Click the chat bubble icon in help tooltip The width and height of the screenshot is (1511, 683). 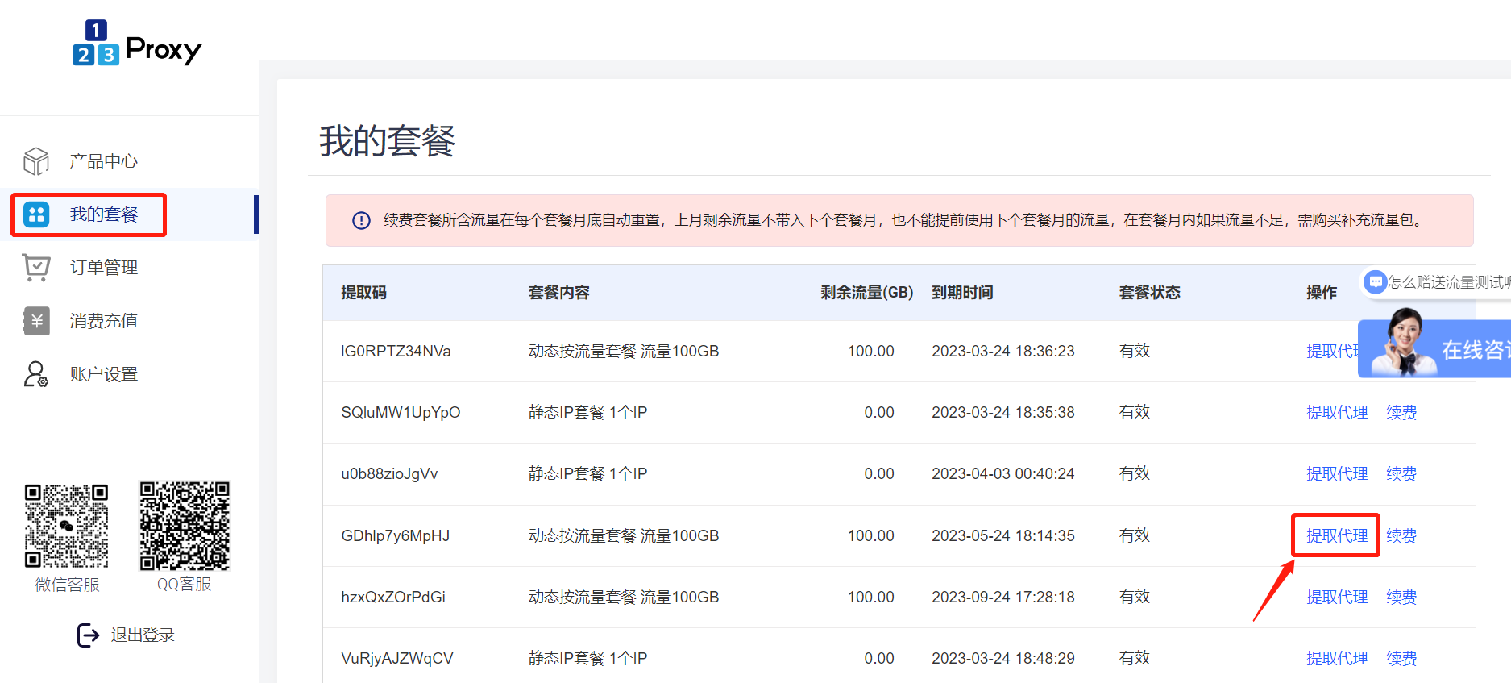tap(1376, 281)
